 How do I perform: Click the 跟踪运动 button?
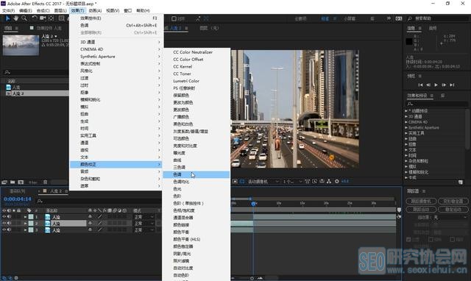pos(421,209)
